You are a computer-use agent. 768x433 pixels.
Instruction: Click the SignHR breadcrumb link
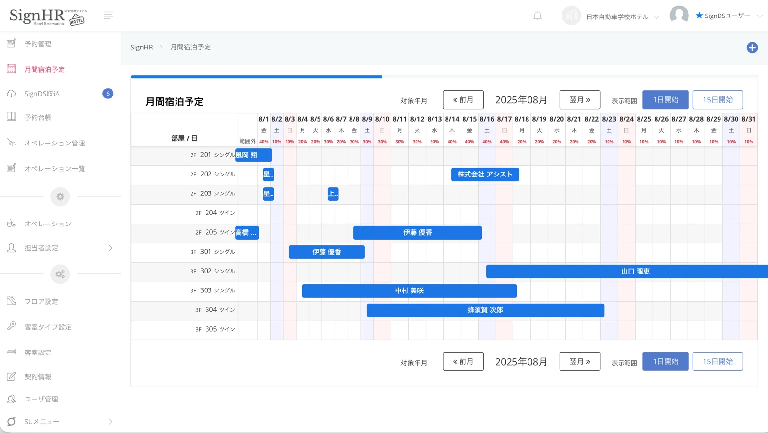pos(142,47)
